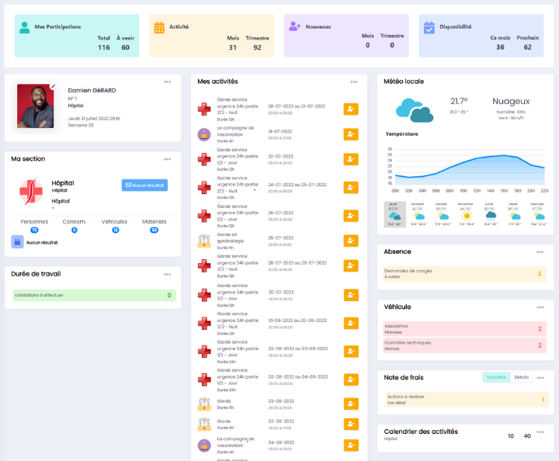
Task: Unregister from 22-07-2022 garde service
Action: [351, 159]
